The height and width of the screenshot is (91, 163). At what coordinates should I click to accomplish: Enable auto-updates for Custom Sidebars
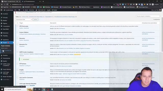148,33
